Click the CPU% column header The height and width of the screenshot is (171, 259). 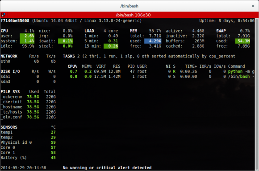coord(72,66)
